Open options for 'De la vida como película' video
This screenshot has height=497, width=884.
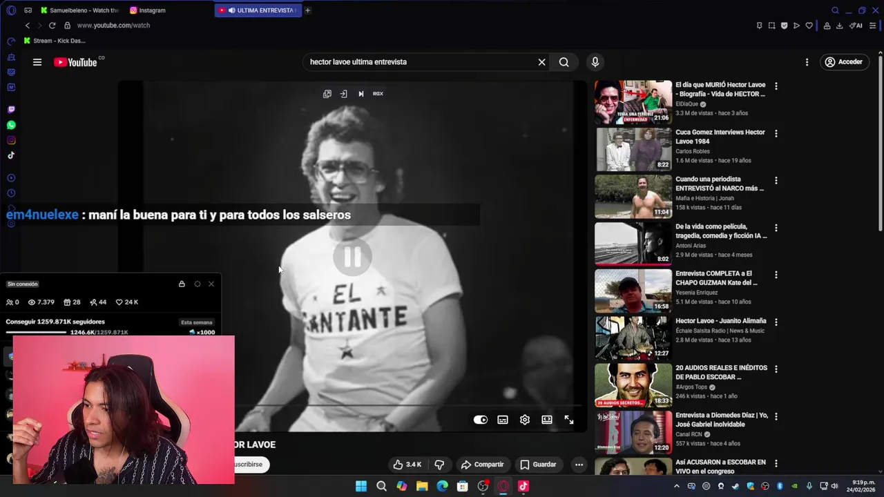776,228
